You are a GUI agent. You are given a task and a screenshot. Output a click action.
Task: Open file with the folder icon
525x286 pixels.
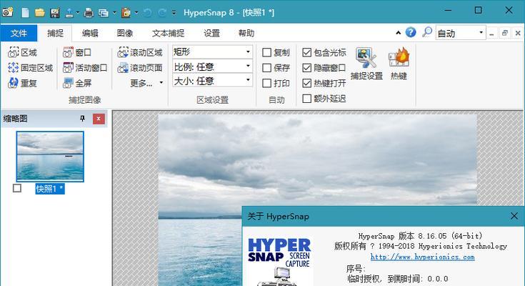[x=40, y=13]
